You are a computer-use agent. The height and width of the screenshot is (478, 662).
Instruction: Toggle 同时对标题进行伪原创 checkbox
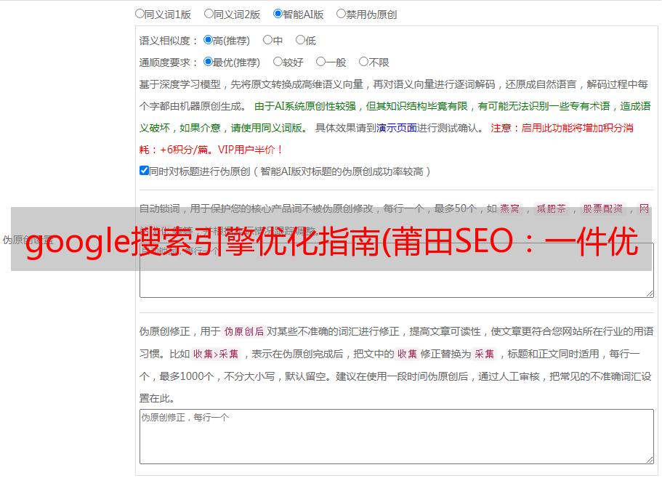[x=144, y=171]
